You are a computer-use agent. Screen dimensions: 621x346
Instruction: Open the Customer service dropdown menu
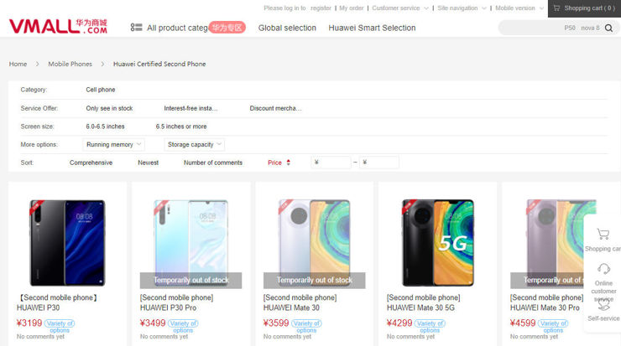pos(399,8)
